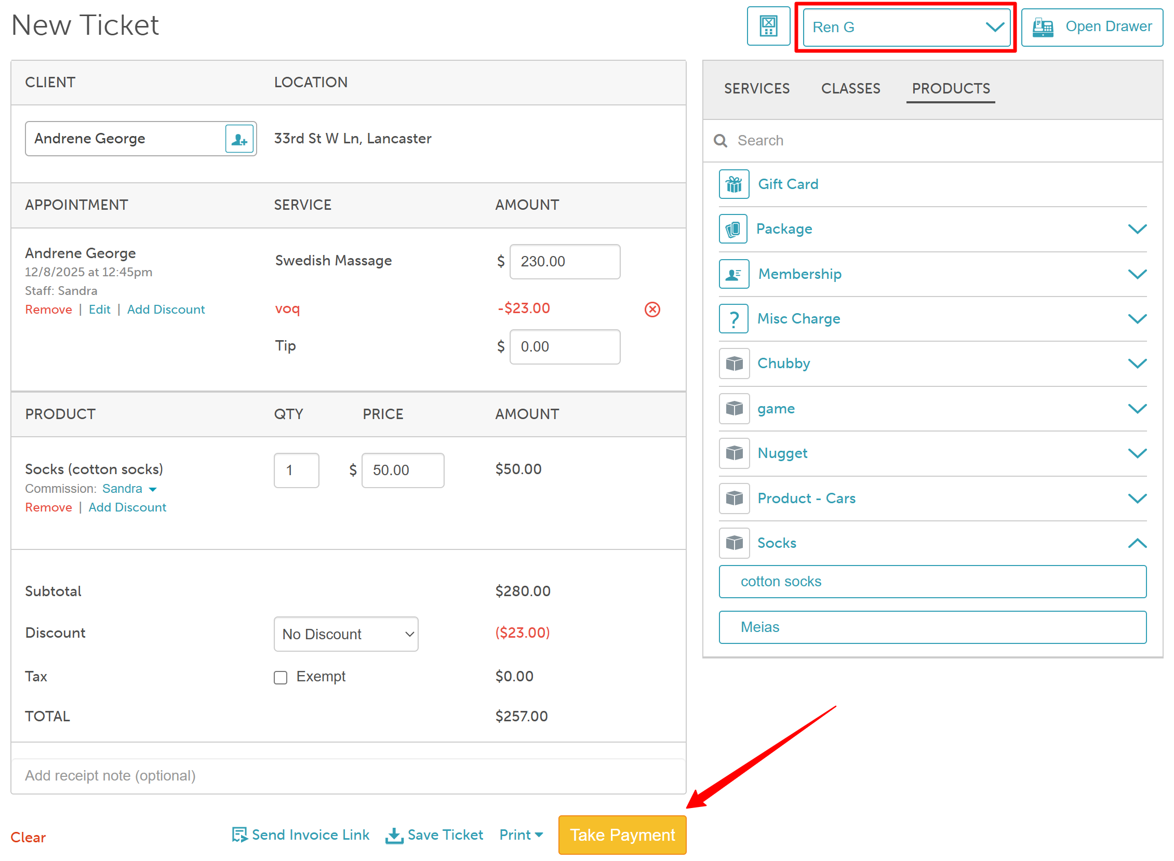
Task: Switch to the Classes tab
Action: 850,89
